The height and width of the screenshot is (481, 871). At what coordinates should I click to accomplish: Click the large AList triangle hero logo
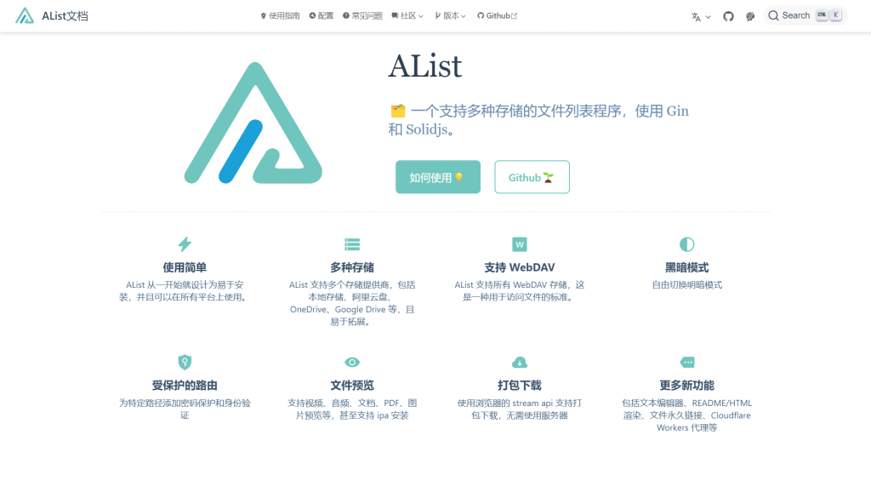coord(253,123)
